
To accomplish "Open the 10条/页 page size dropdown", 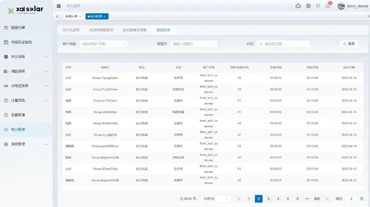I will [x=215, y=199].
